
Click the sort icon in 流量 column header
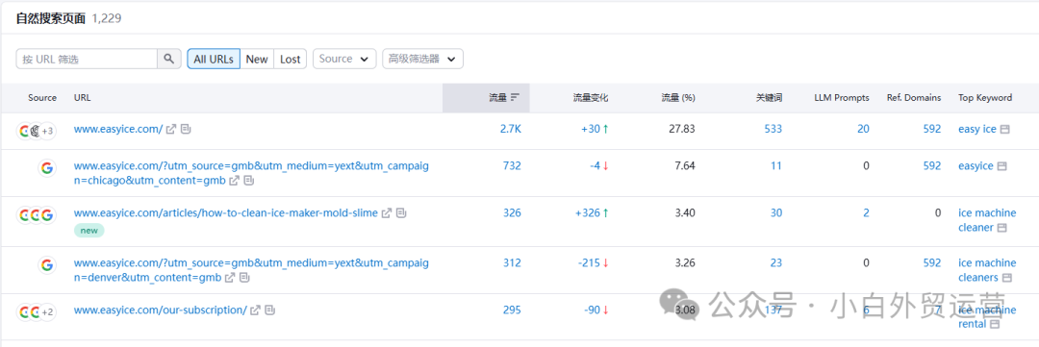(515, 97)
